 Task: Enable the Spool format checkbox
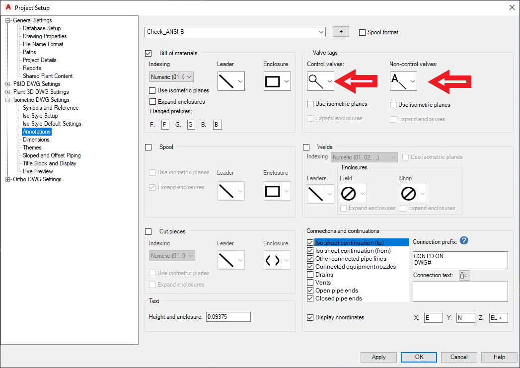tap(362, 32)
